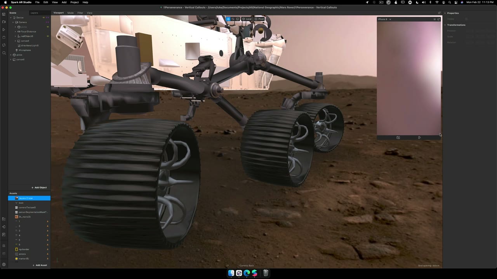Screen dimensions: 497x279
Task: Click the Add Asset button
Action: [40, 265]
